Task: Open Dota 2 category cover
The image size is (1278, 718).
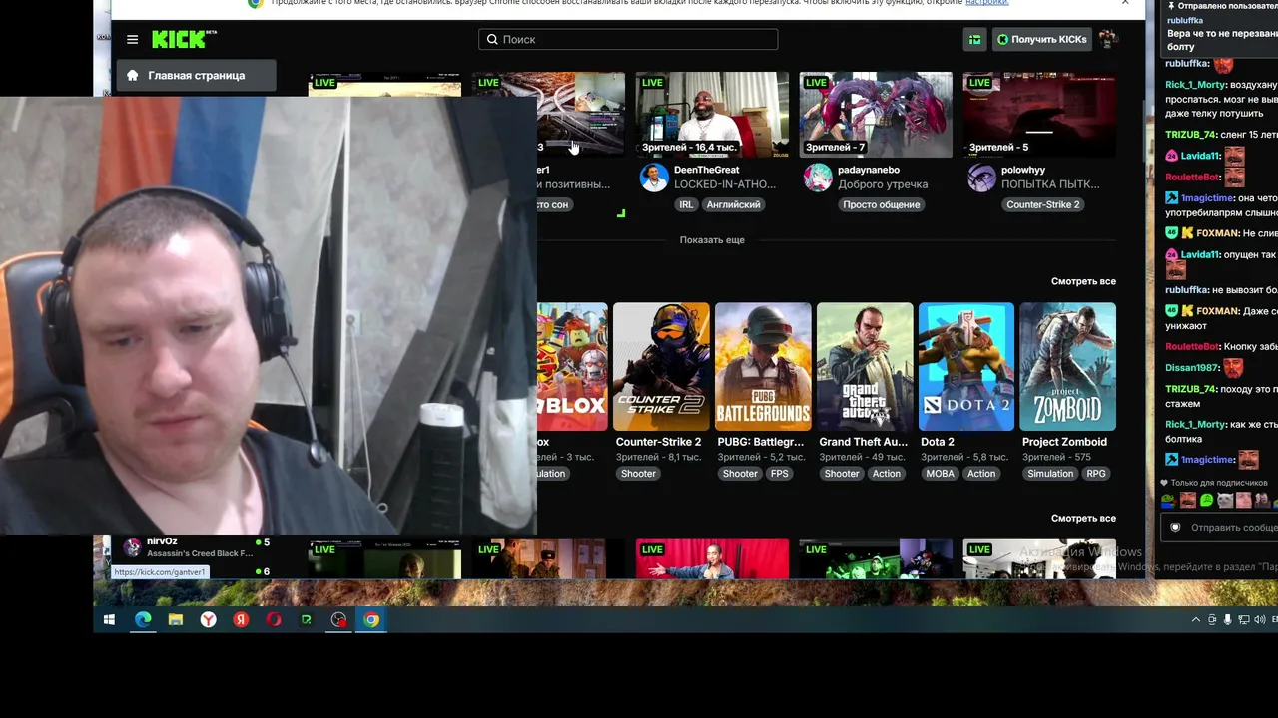Action: [966, 367]
